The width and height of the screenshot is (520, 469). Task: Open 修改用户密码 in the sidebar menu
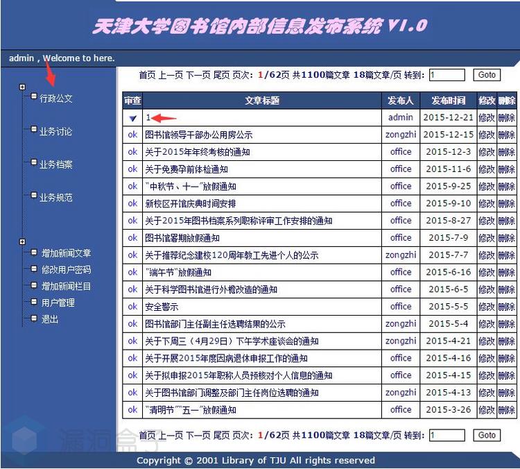(66, 270)
